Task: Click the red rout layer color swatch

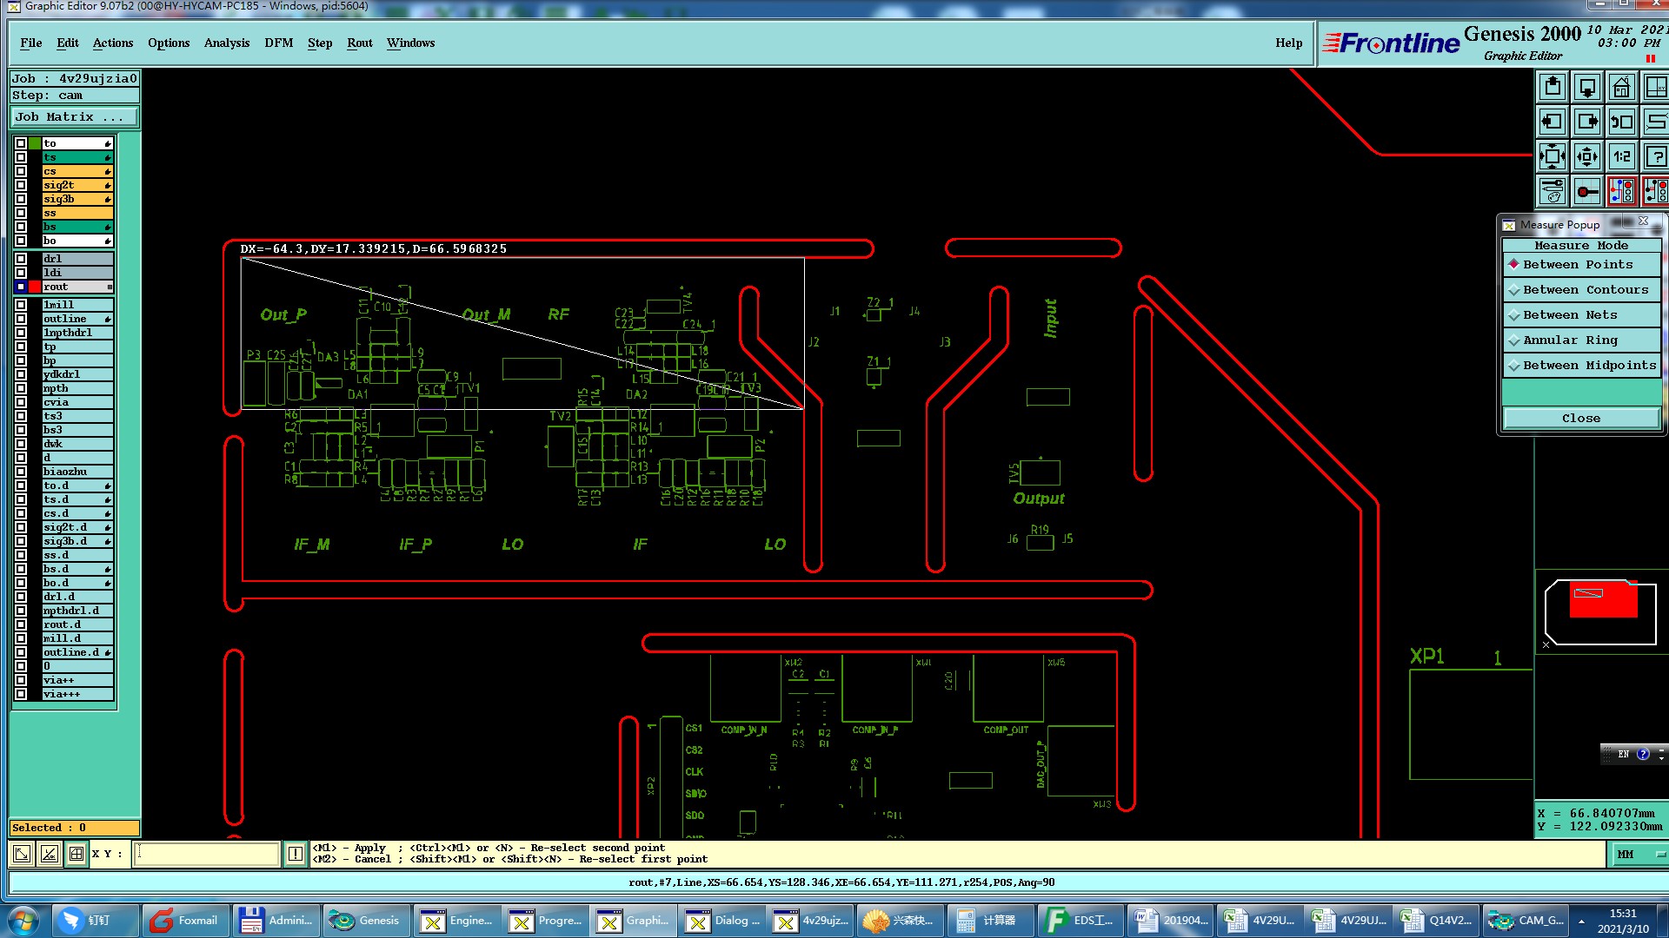Action: [35, 287]
